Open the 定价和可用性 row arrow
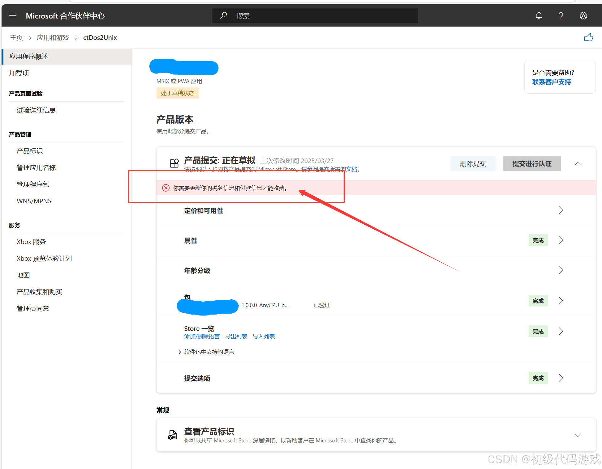The image size is (602, 469). [561, 210]
